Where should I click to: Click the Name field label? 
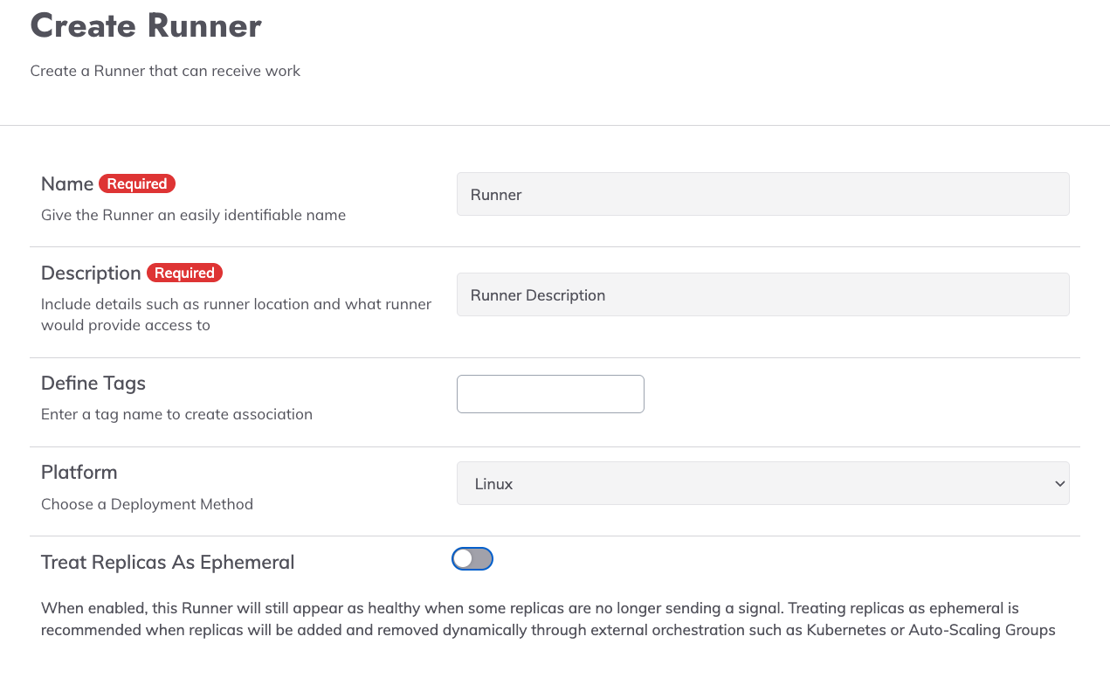(x=67, y=183)
